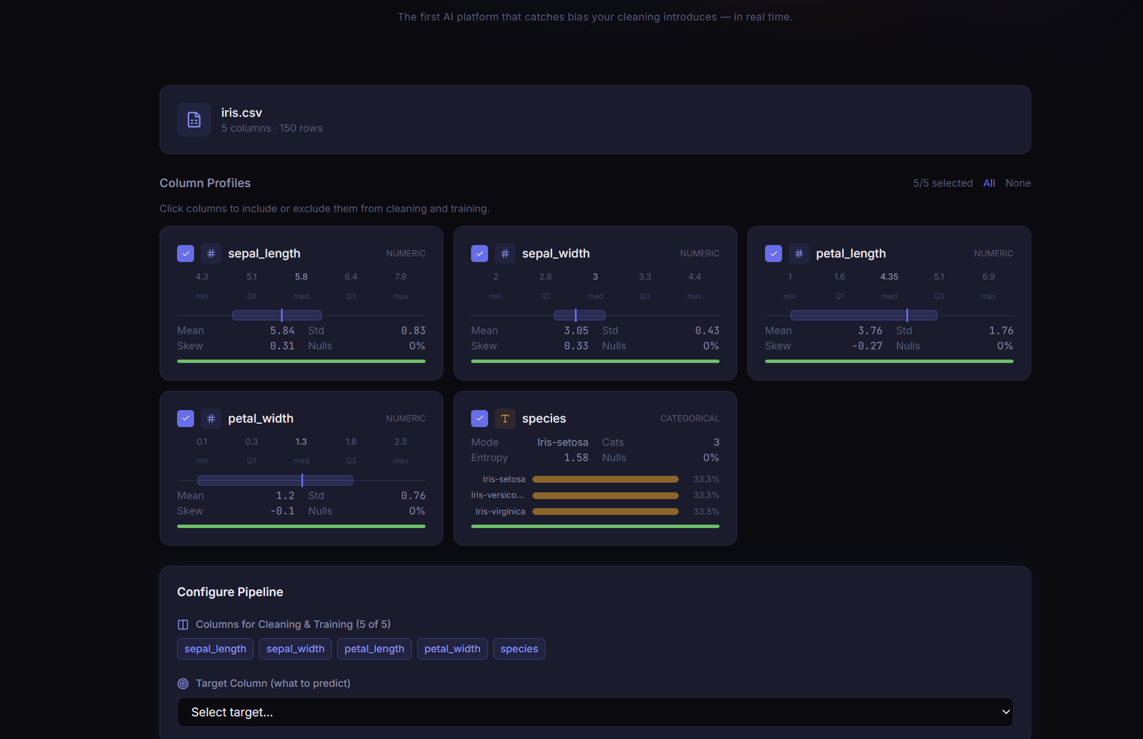
Task: Click the species column chip in pipeline
Action: [x=519, y=649]
